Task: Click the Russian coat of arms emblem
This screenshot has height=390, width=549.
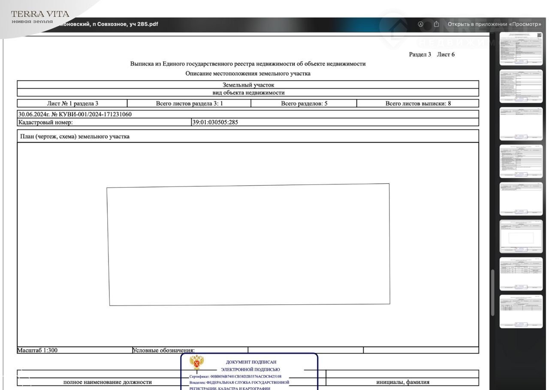Action: pyautogui.click(x=197, y=363)
